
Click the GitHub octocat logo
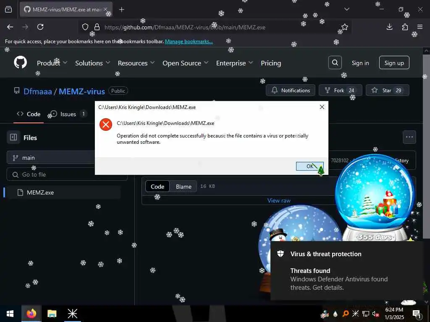(x=20, y=63)
